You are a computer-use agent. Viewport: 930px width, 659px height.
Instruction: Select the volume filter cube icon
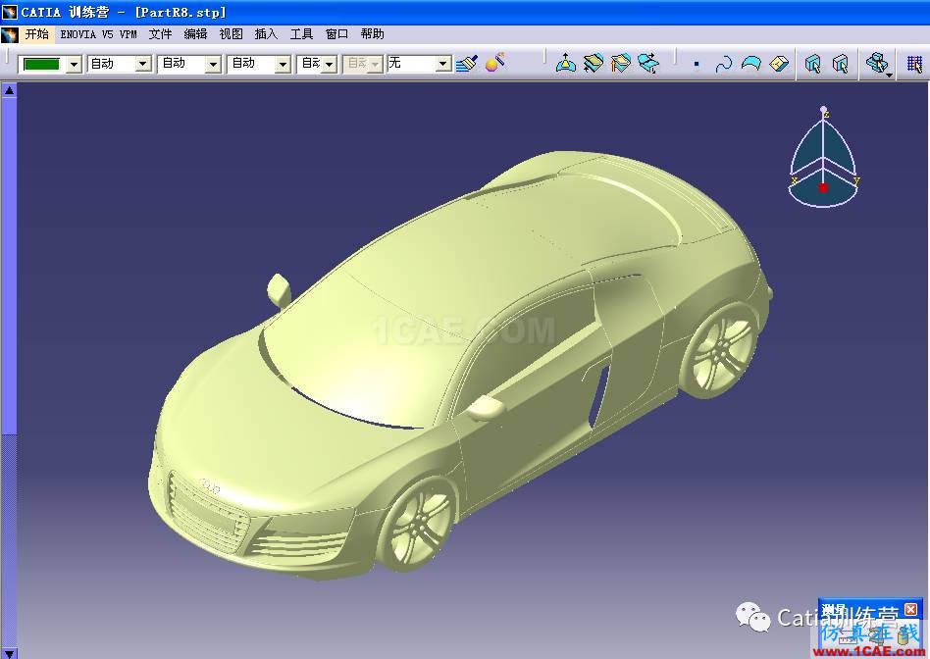pos(779,64)
